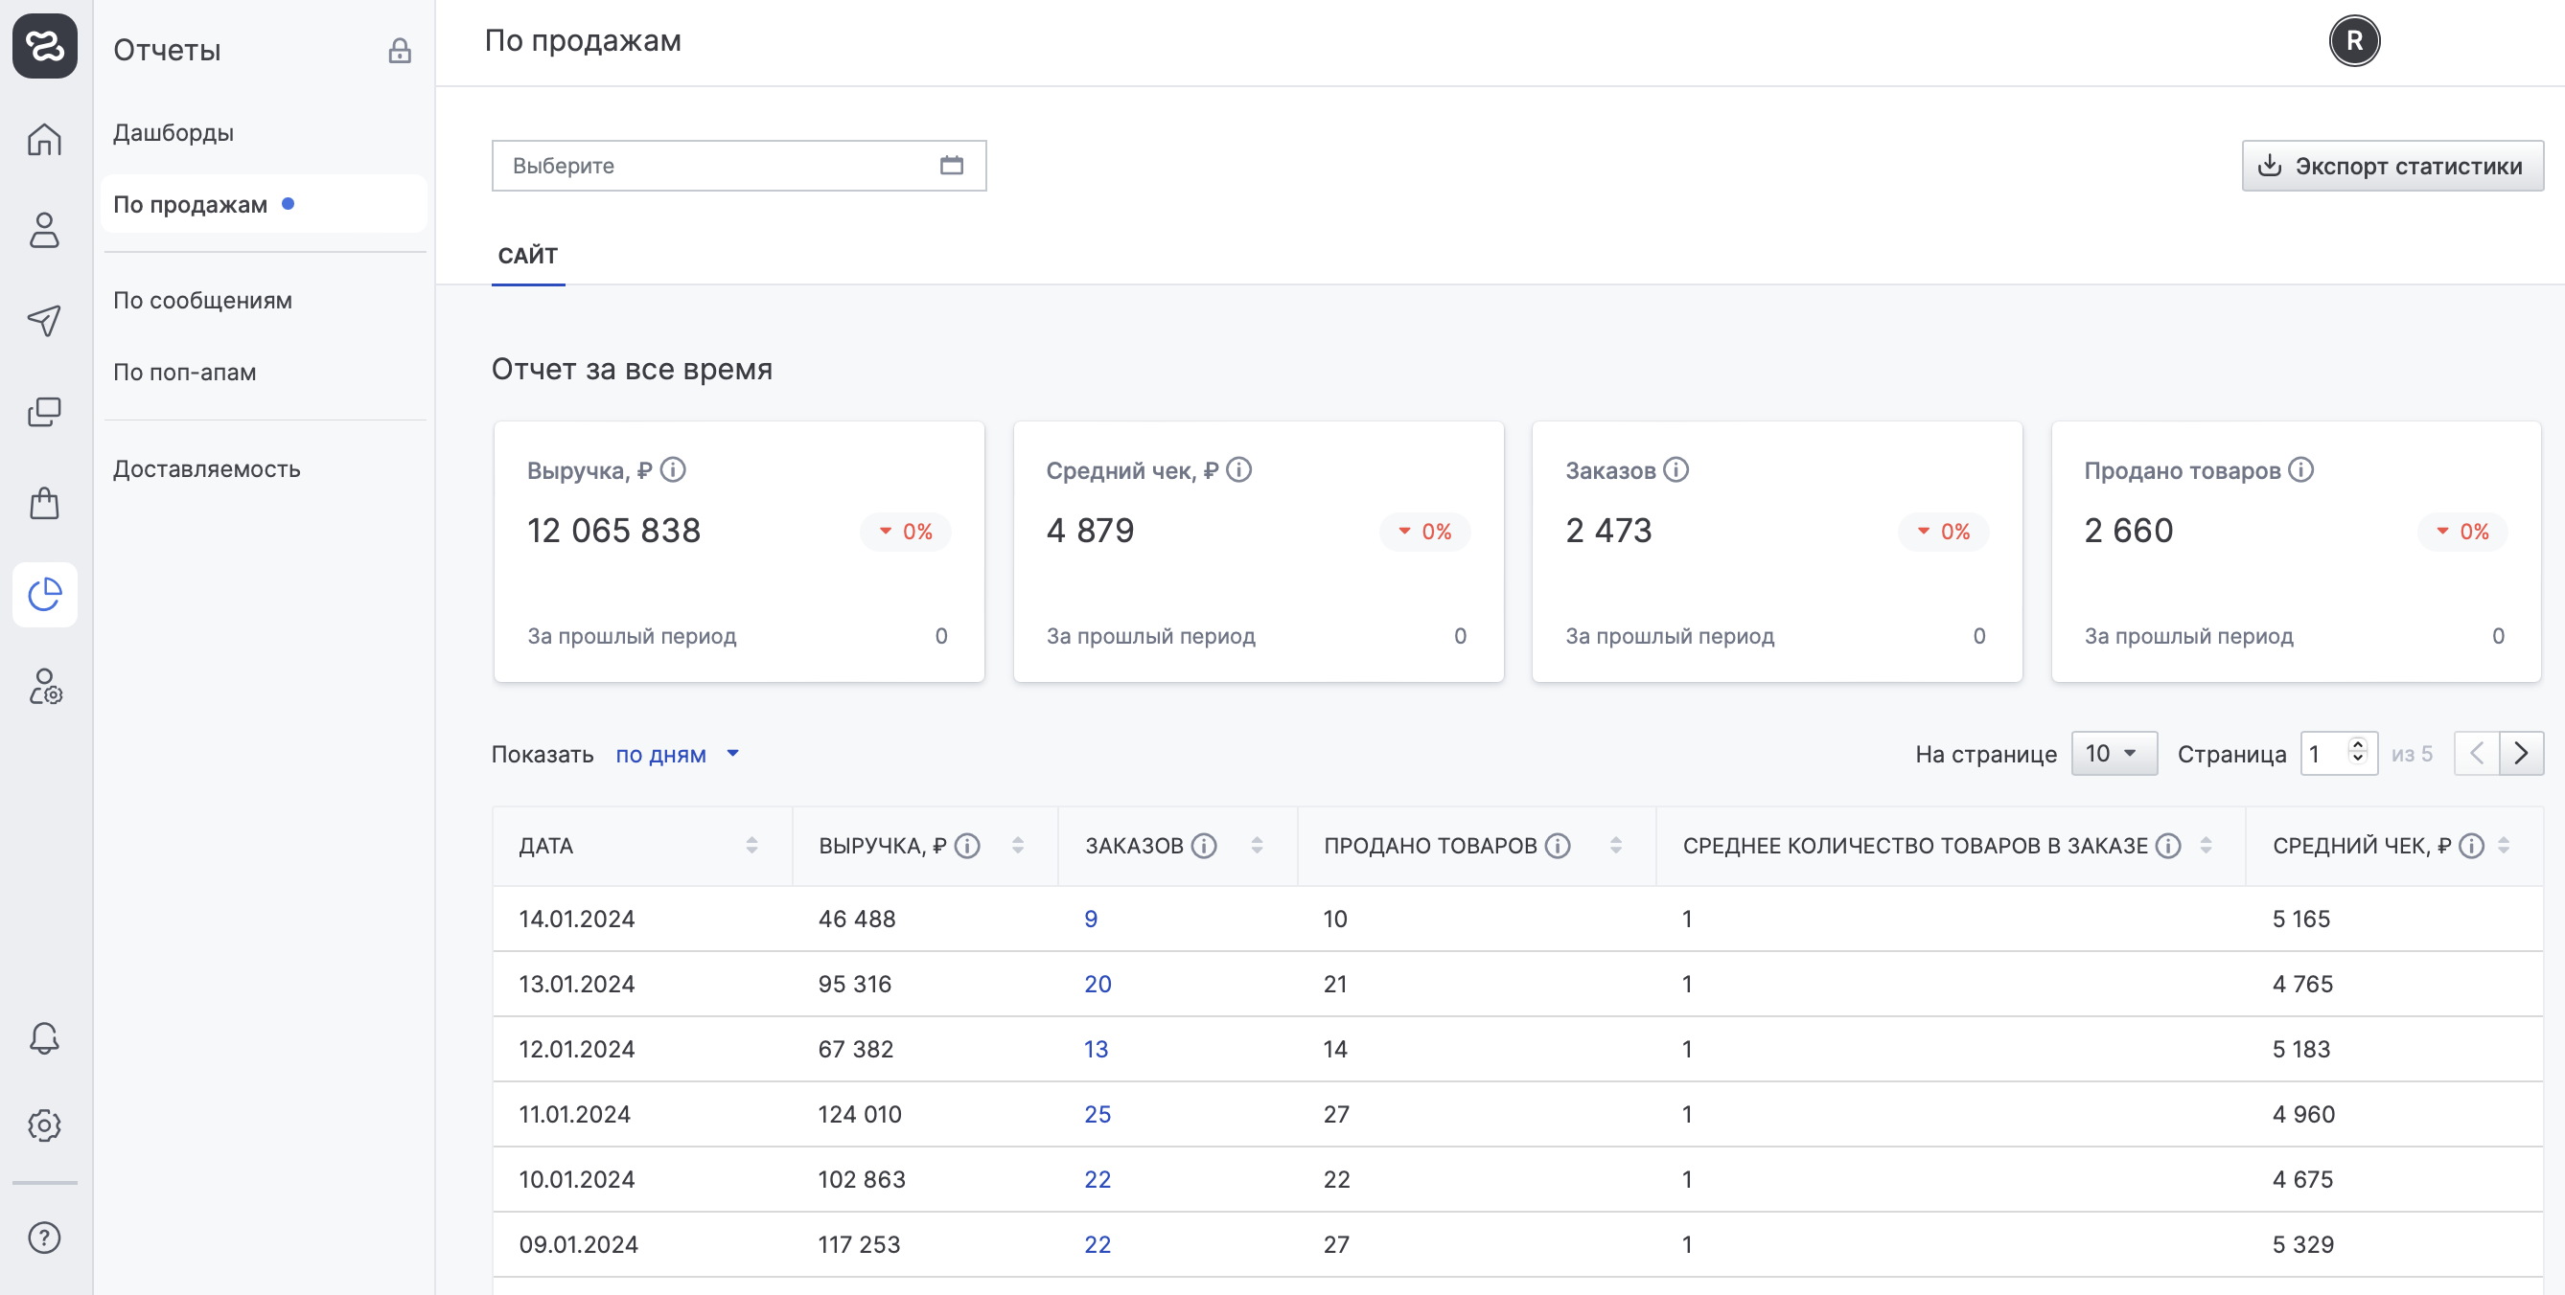2565x1295 pixels.
Task: Click the Экспорт статистики button
Action: pyautogui.click(x=2392, y=166)
